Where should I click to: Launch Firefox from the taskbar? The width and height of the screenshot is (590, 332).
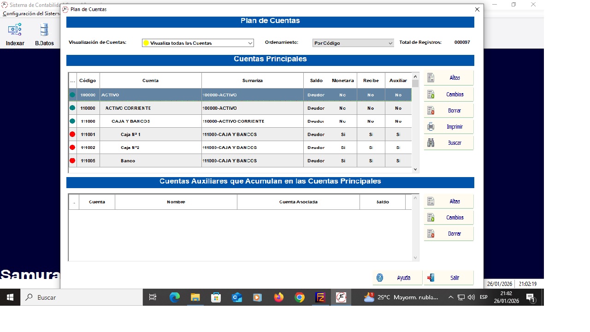click(279, 297)
